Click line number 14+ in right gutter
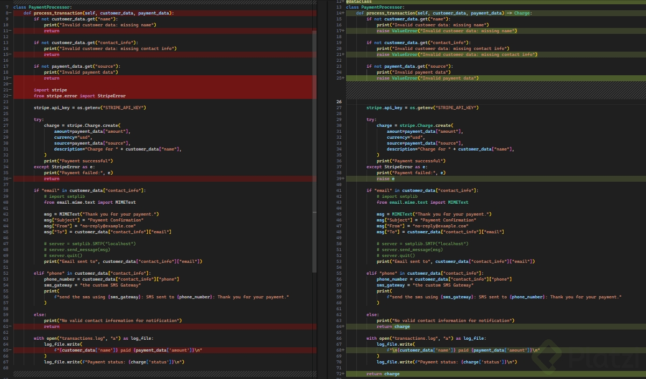 click(339, 13)
